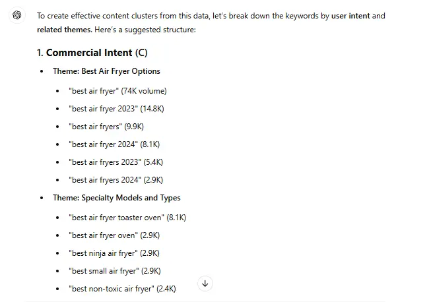
Task: Click the scroll-to-bottom down arrow button
Action: (205, 284)
